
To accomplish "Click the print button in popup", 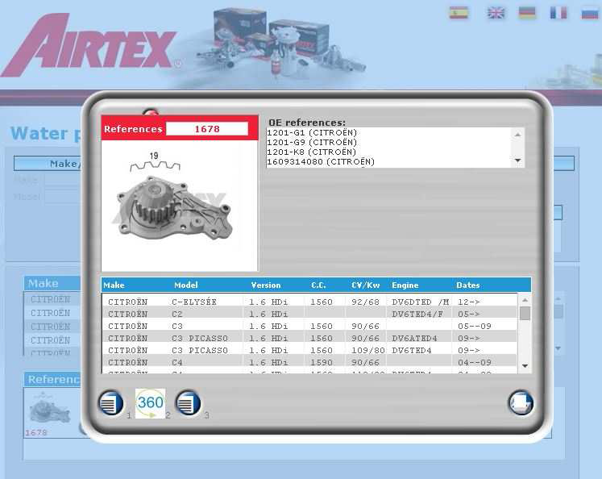I will click(x=521, y=402).
